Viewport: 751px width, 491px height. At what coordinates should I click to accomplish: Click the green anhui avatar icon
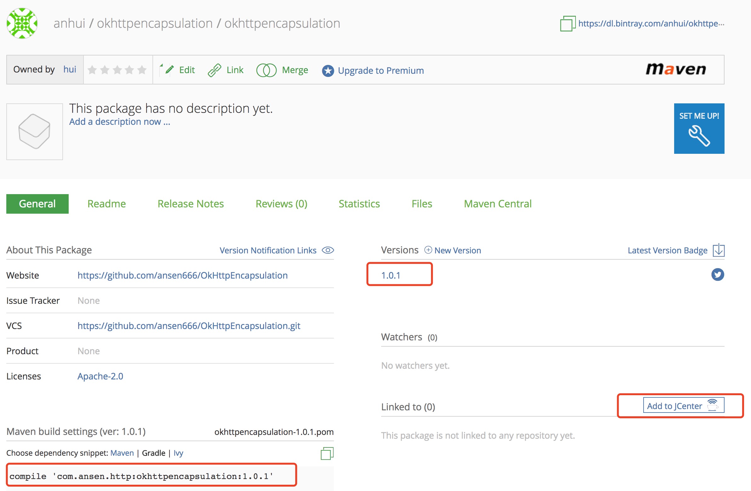pyautogui.click(x=22, y=23)
